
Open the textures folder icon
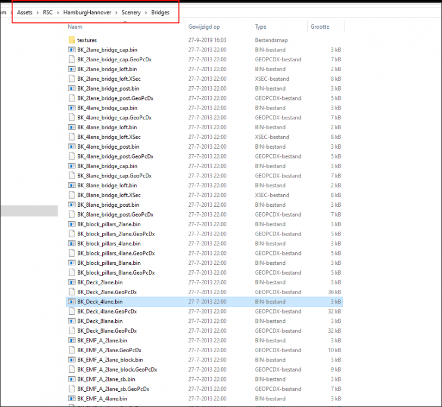tap(72, 40)
